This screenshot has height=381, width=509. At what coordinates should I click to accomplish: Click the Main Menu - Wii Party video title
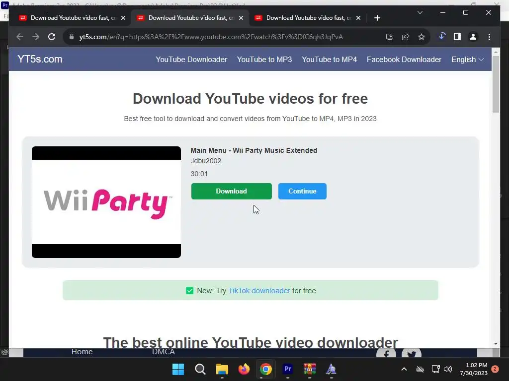tap(254, 150)
